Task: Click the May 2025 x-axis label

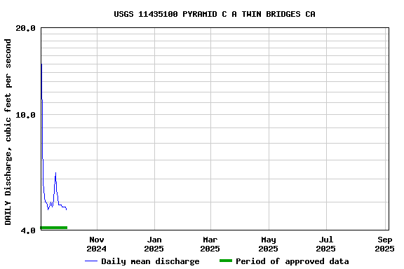Action: coord(269,244)
